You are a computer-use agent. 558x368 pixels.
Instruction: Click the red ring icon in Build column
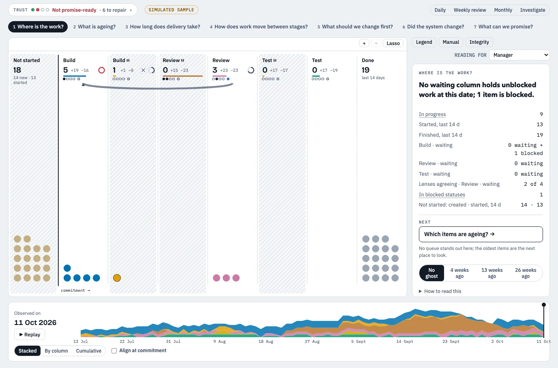[102, 70]
